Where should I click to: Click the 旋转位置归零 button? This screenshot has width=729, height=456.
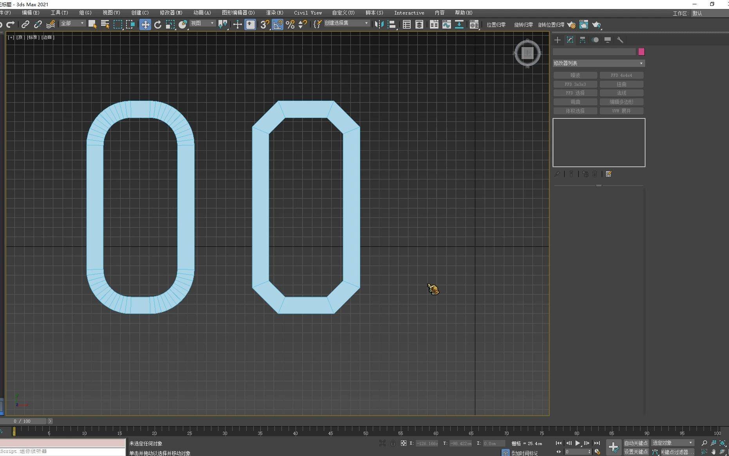coord(551,25)
